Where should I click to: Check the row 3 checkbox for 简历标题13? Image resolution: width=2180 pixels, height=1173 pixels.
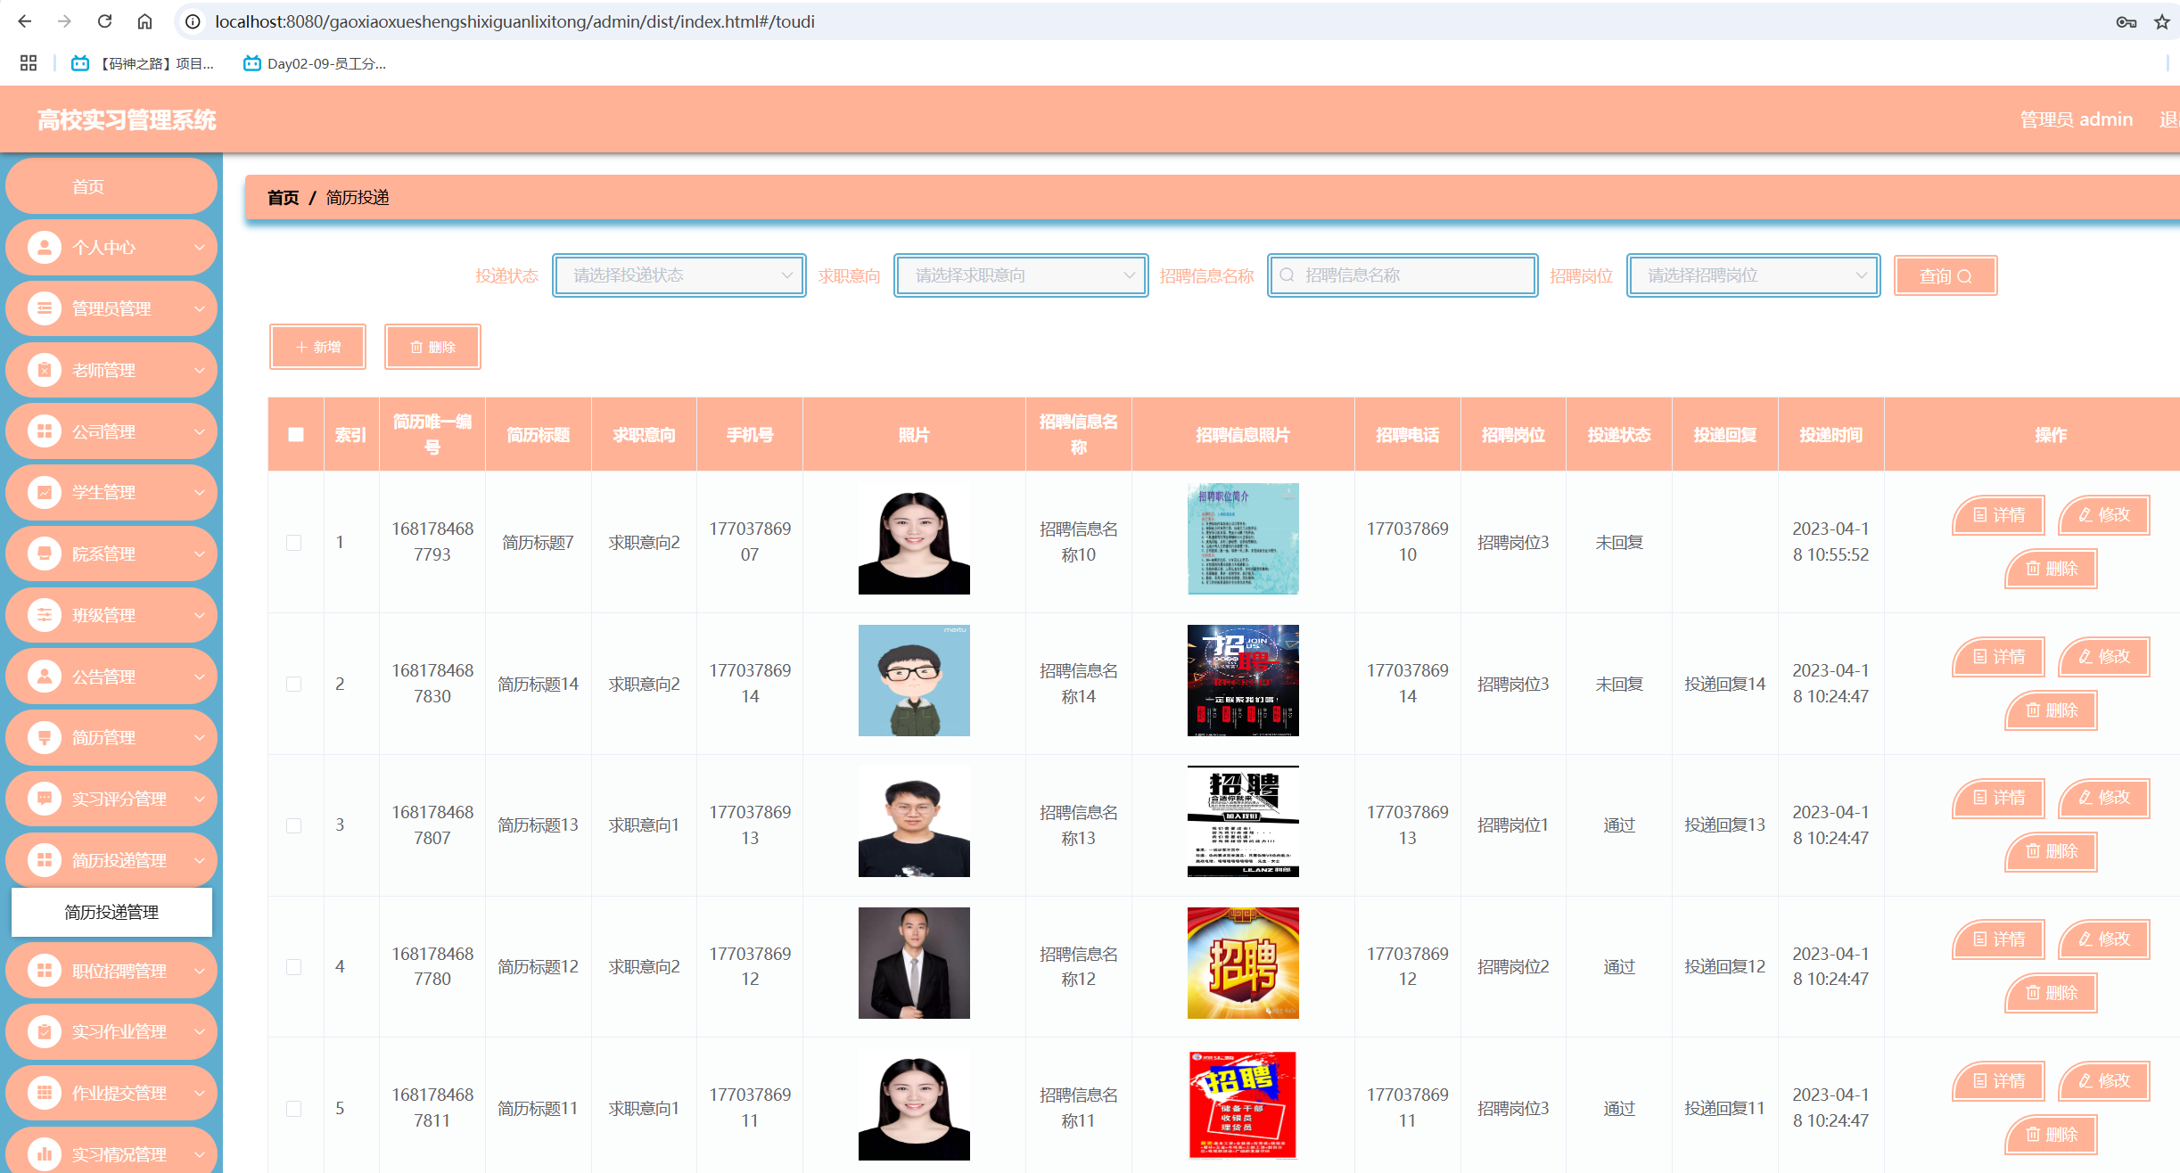coord(293,825)
